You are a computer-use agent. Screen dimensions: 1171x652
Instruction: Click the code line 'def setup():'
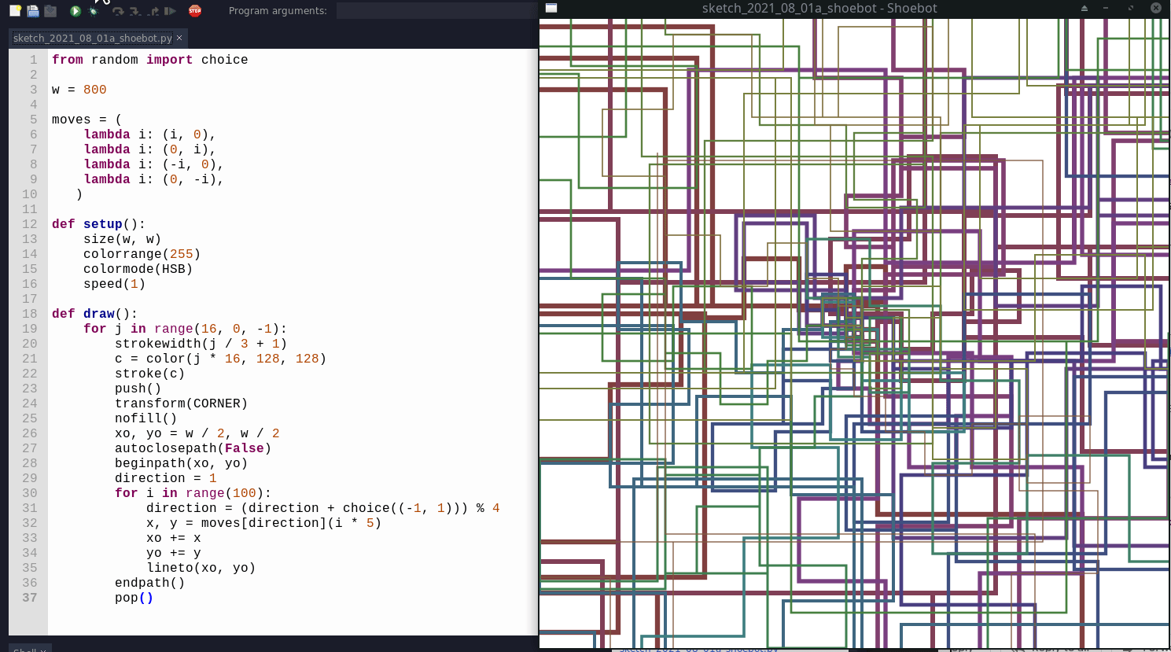[98, 224]
